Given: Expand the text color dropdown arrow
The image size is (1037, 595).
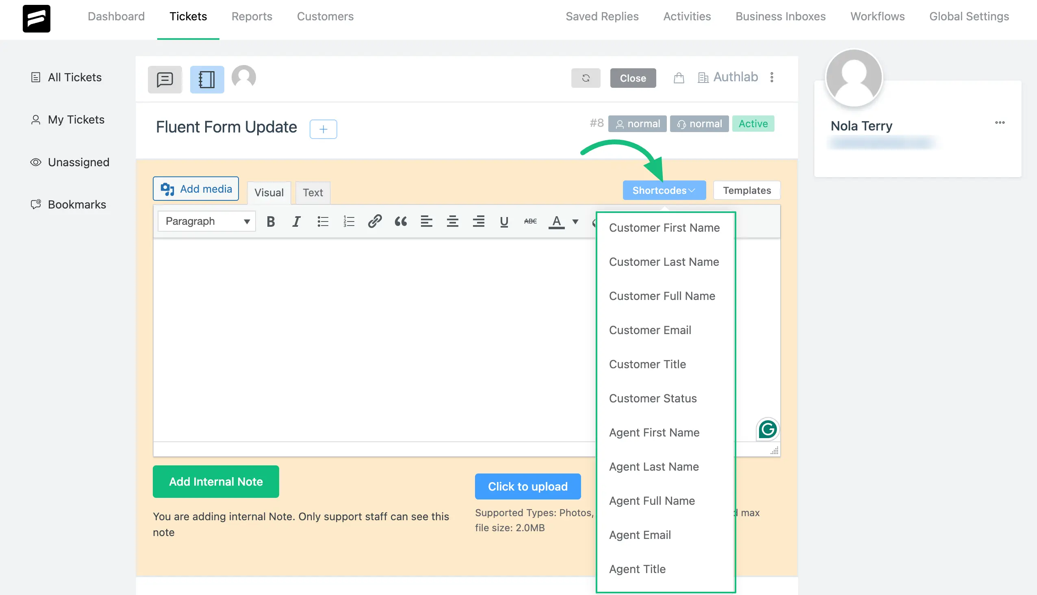Looking at the screenshot, I should click(575, 221).
